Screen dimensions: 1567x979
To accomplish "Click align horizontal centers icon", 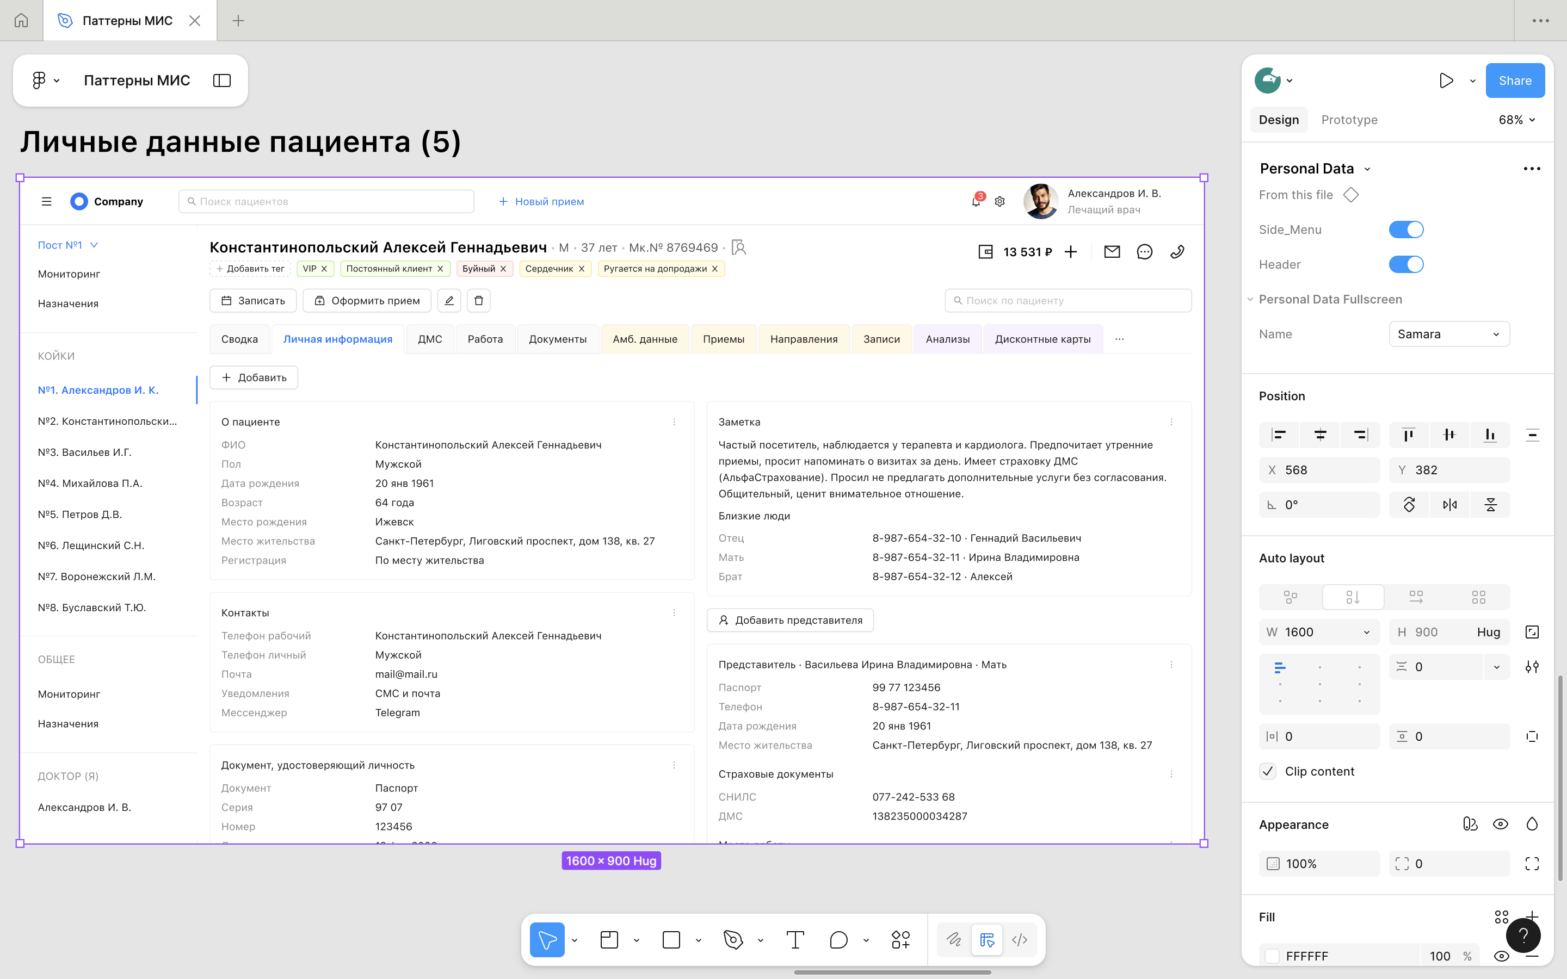I will 1319,435.
